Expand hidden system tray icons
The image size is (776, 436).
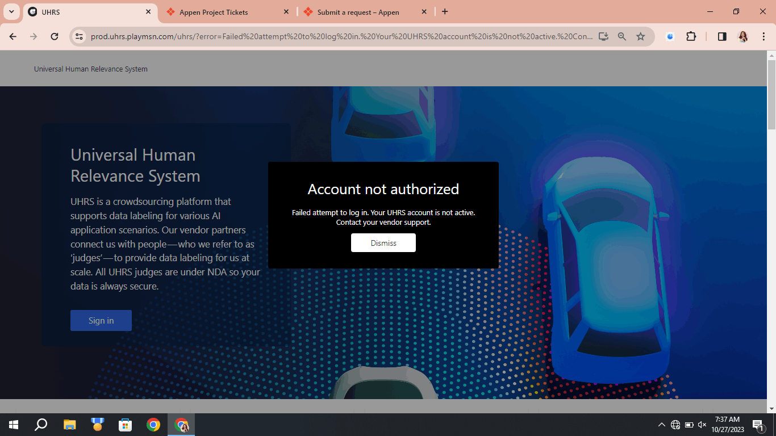pyautogui.click(x=661, y=424)
